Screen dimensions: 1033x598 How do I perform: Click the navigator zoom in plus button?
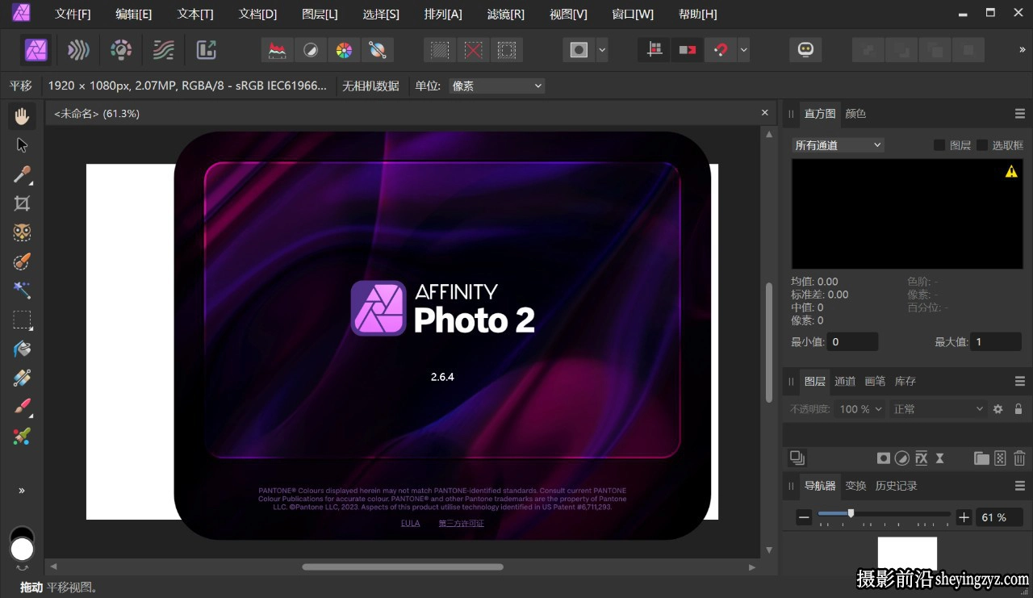[964, 517]
